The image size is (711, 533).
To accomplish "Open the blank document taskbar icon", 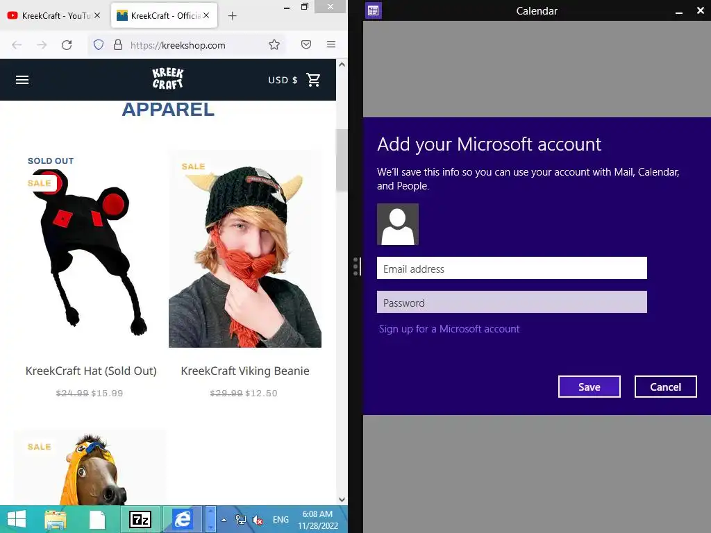I will (x=97, y=520).
